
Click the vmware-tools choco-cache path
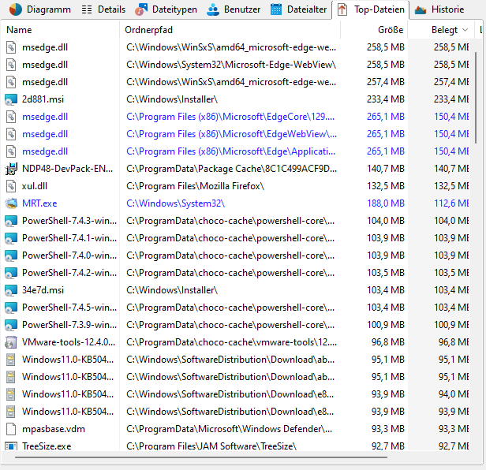(231, 342)
